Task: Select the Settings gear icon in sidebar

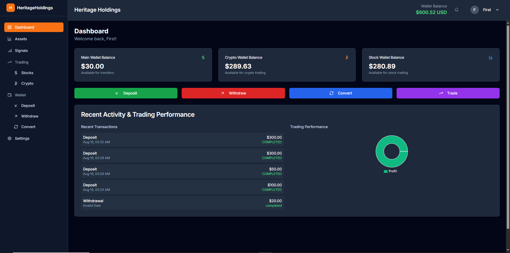Action: [9, 138]
